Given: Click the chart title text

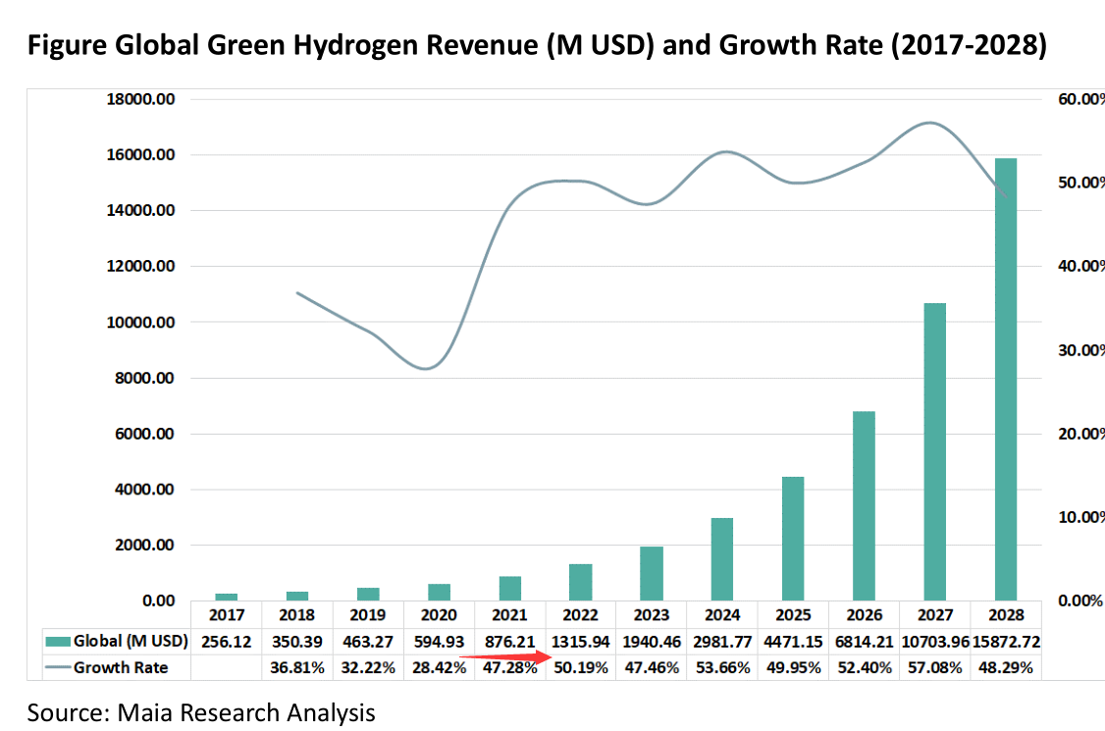Looking at the screenshot, I should [538, 46].
